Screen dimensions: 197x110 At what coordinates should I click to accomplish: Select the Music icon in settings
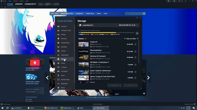pyautogui.click(x=58, y=88)
